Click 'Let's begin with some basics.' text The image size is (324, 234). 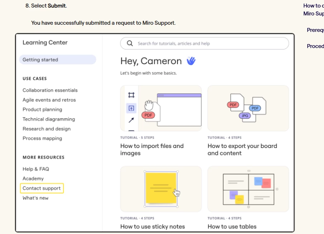pyautogui.click(x=149, y=73)
